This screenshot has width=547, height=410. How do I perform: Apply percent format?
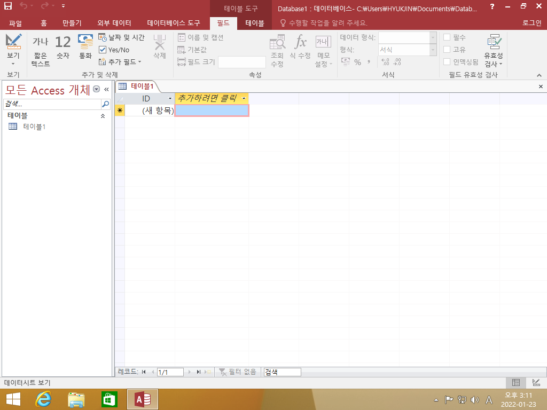(357, 62)
